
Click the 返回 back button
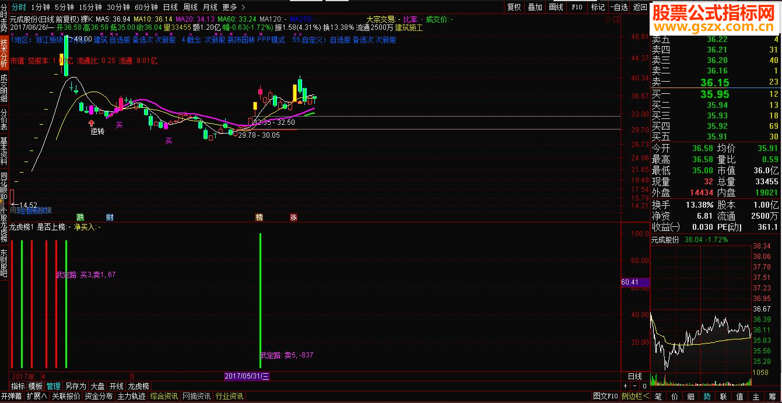[x=640, y=7]
